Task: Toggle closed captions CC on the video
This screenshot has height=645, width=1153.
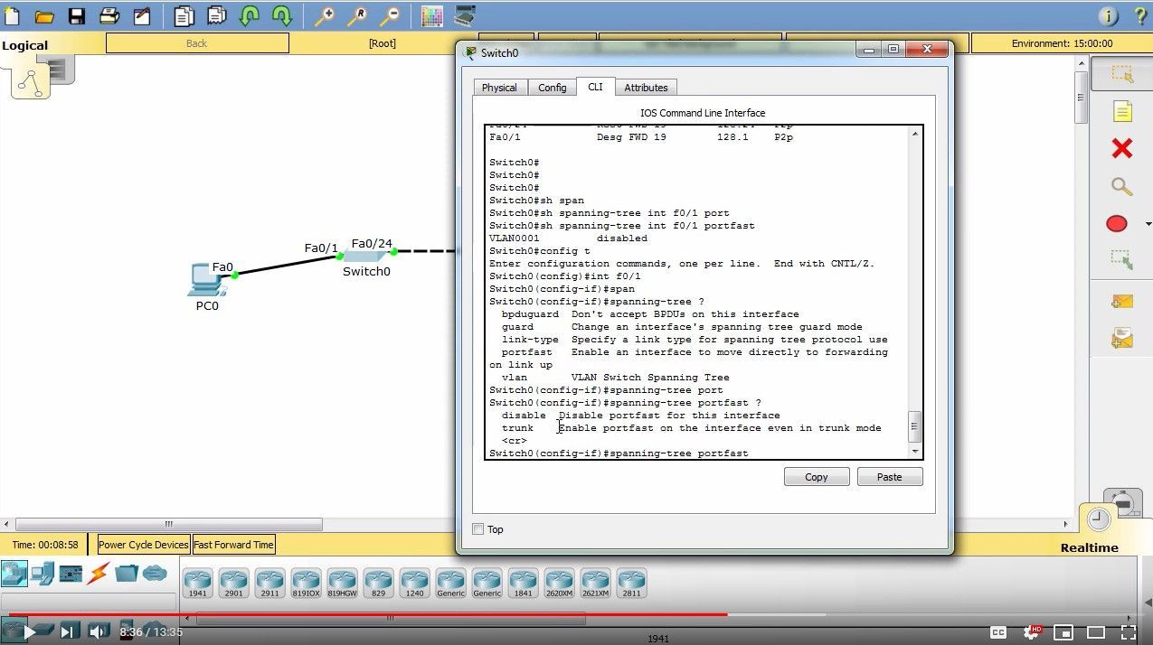Action: point(998,632)
